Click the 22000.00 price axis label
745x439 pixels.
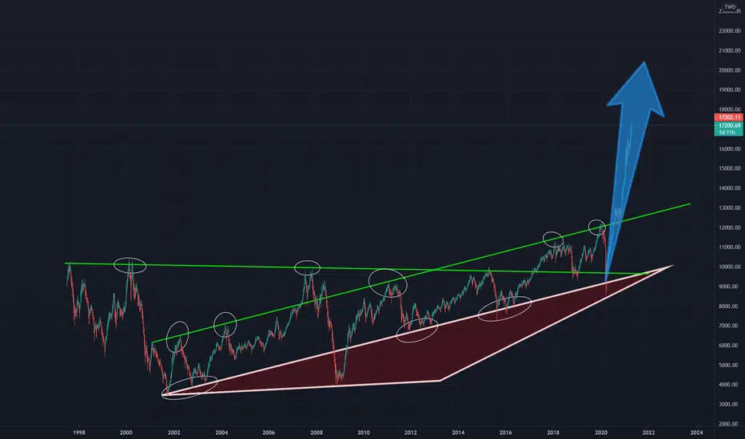[x=729, y=31]
